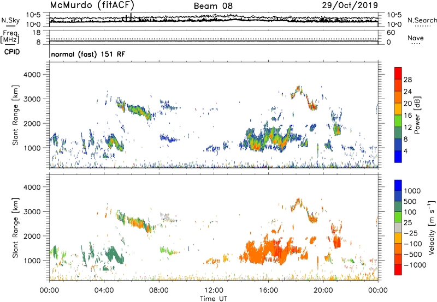The width and height of the screenshot is (437, 302).
Task: Click the 'Beam 08' label
Action: click(213, 6)
